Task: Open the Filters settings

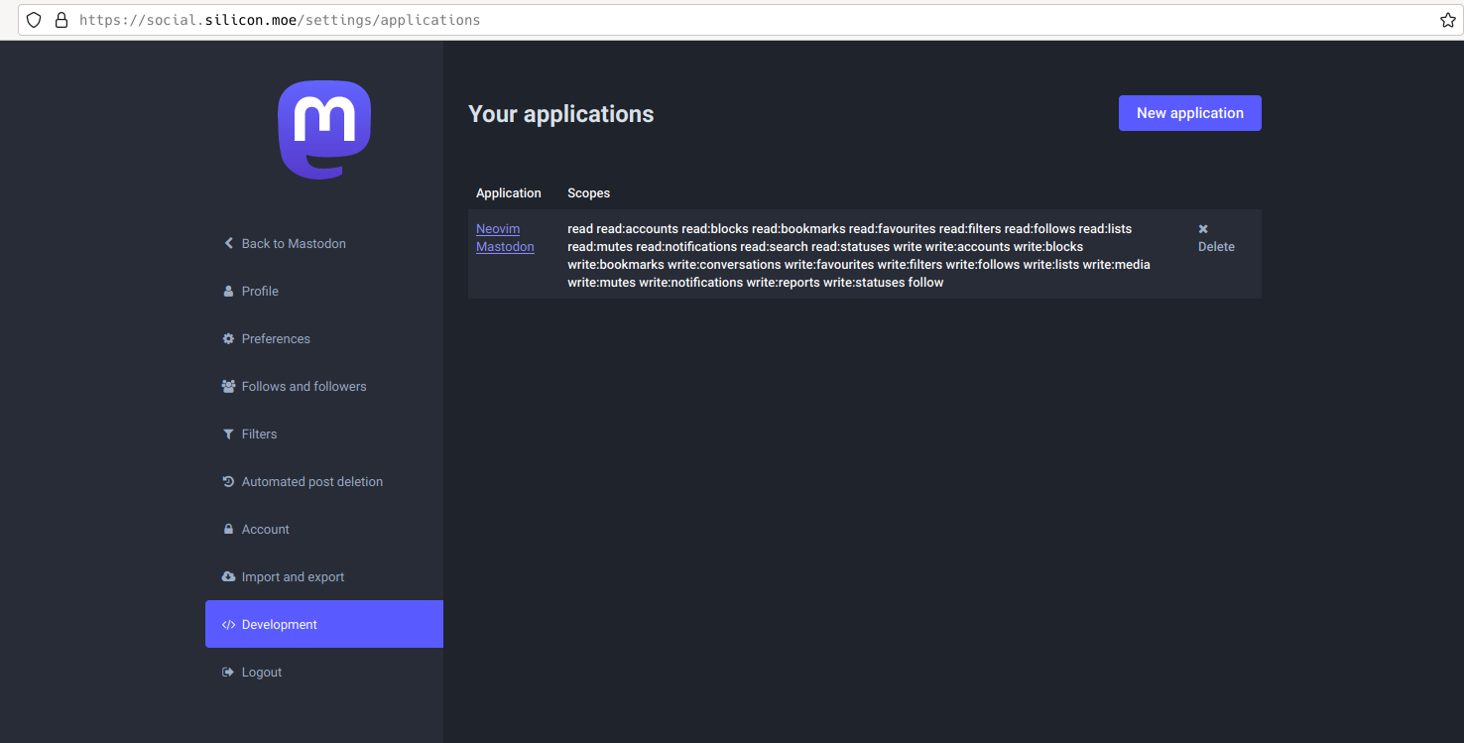Action: (324, 433)
